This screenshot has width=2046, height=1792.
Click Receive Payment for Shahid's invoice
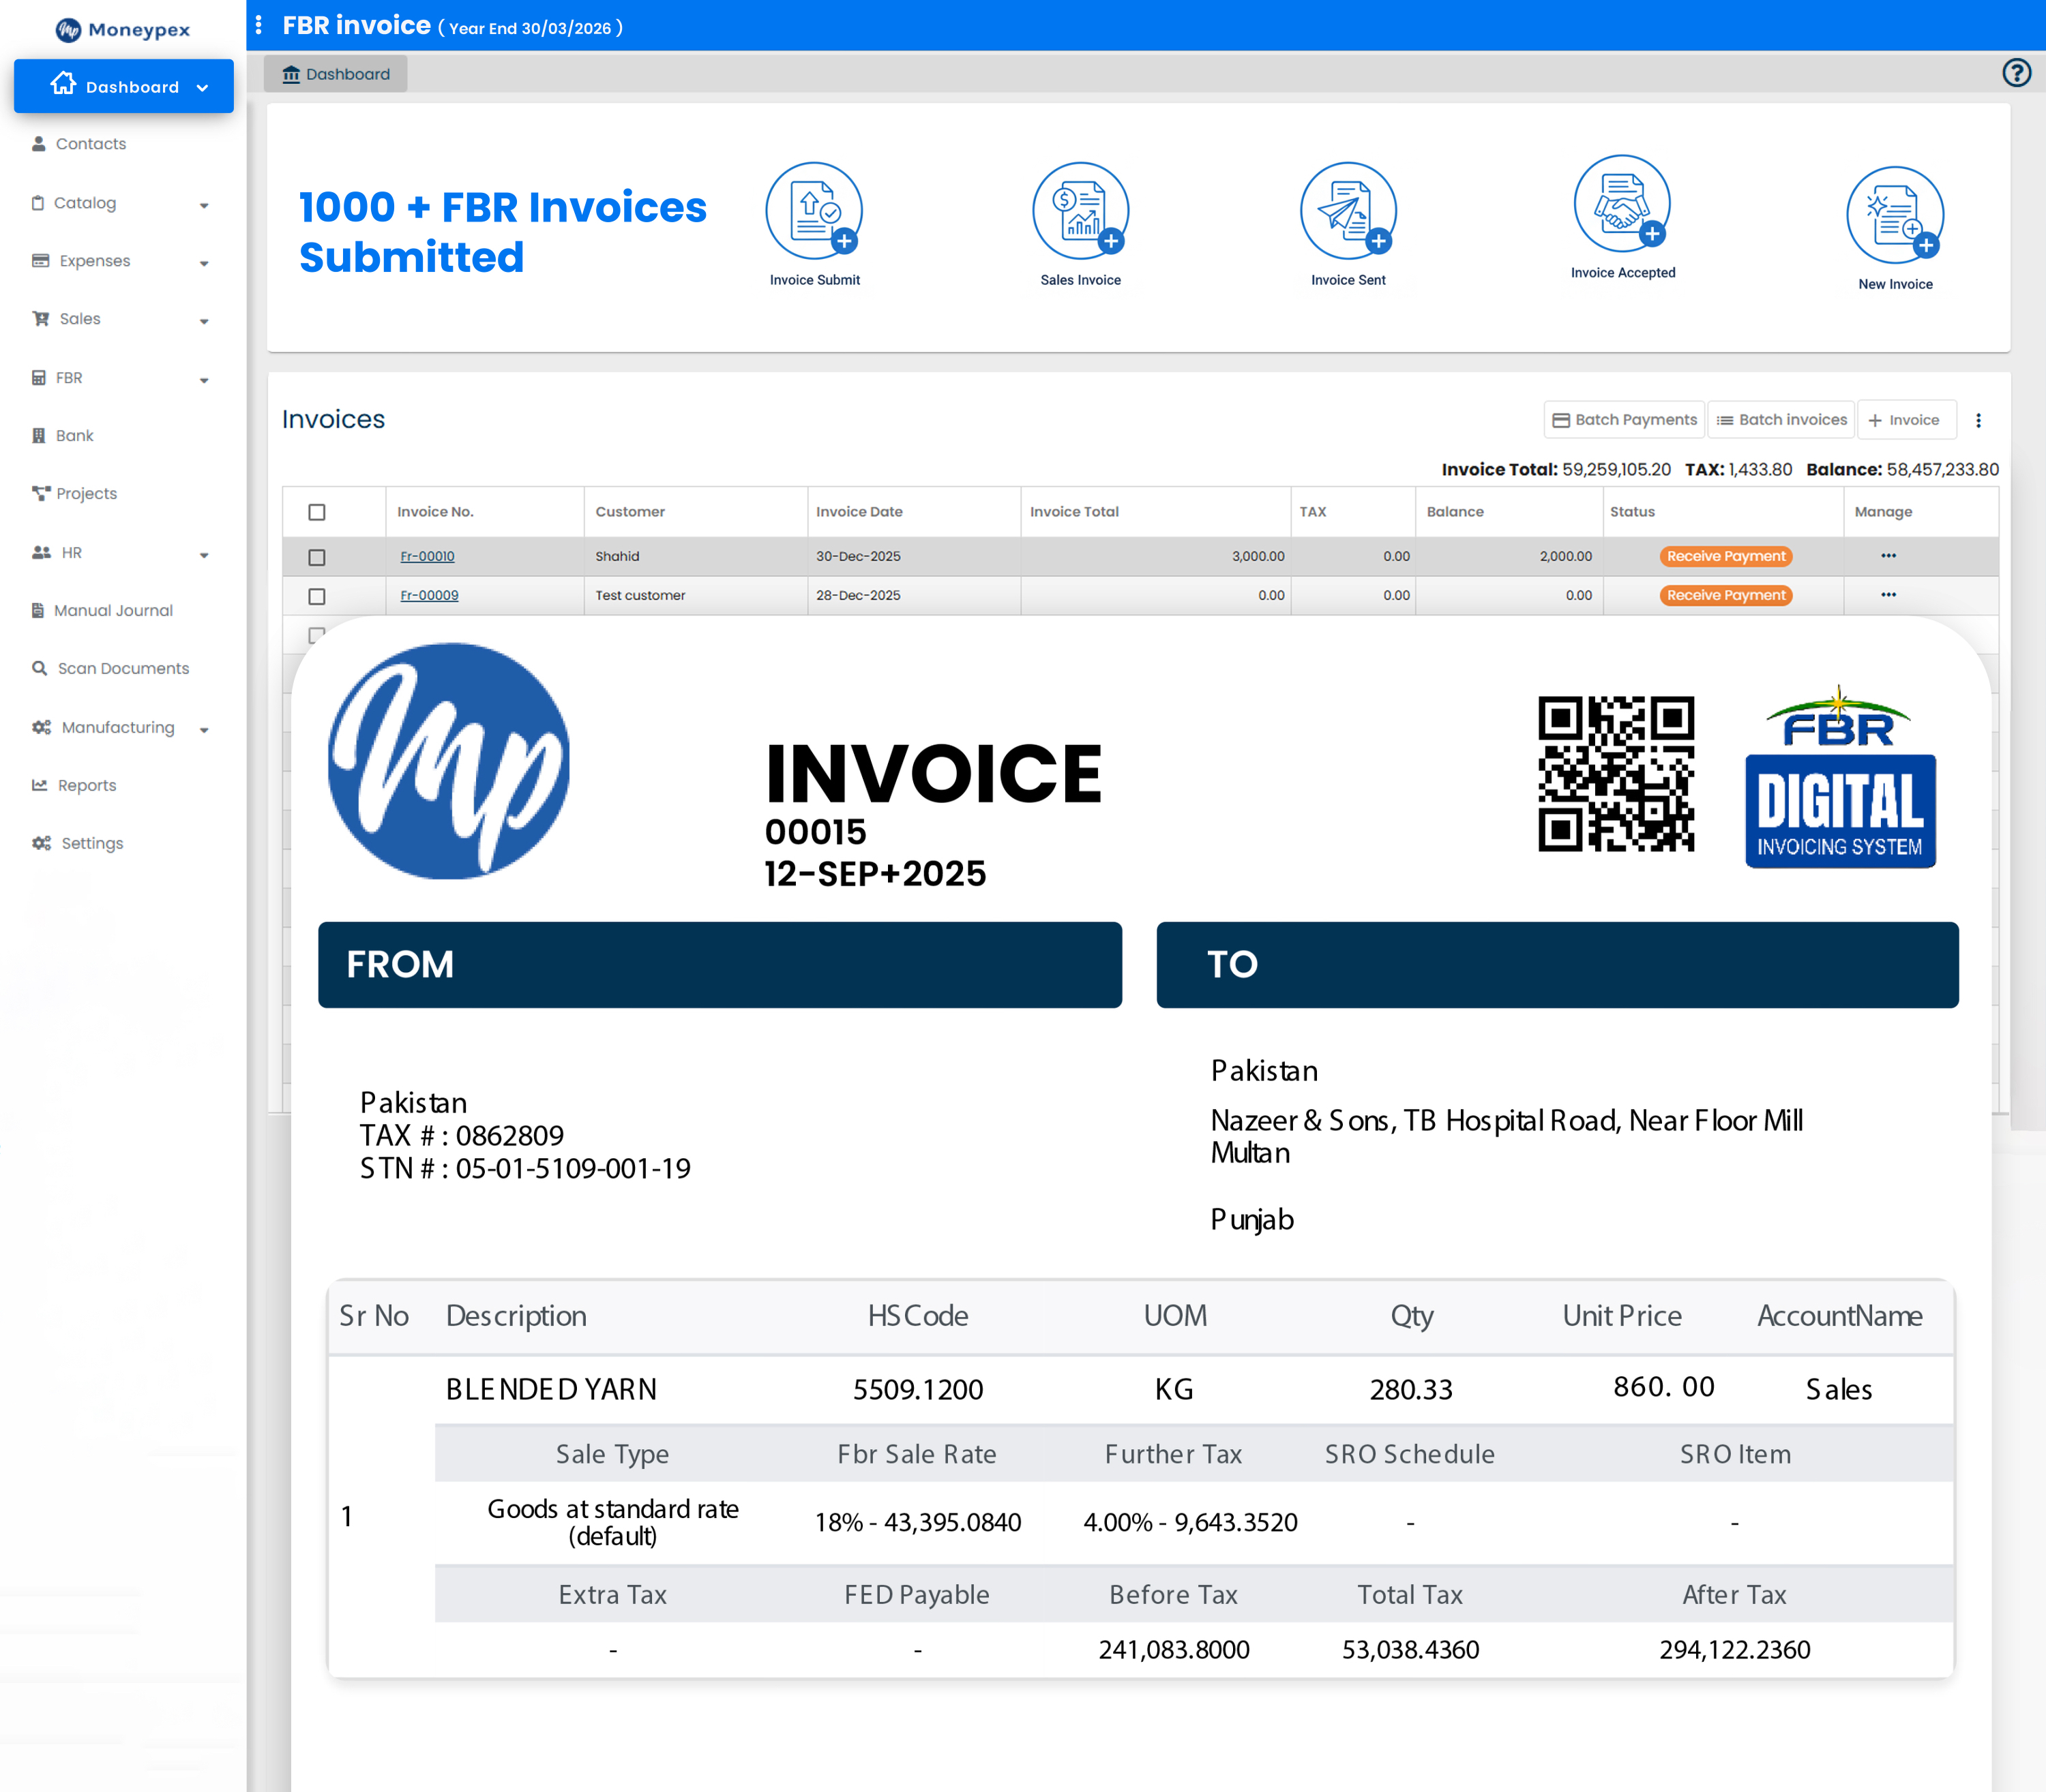tap(1725, 556)
